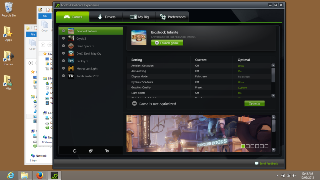The image size is (320, 180).
Task: Click the minus icon beside 'Game is not optimized'
Action: pos(134,104)
